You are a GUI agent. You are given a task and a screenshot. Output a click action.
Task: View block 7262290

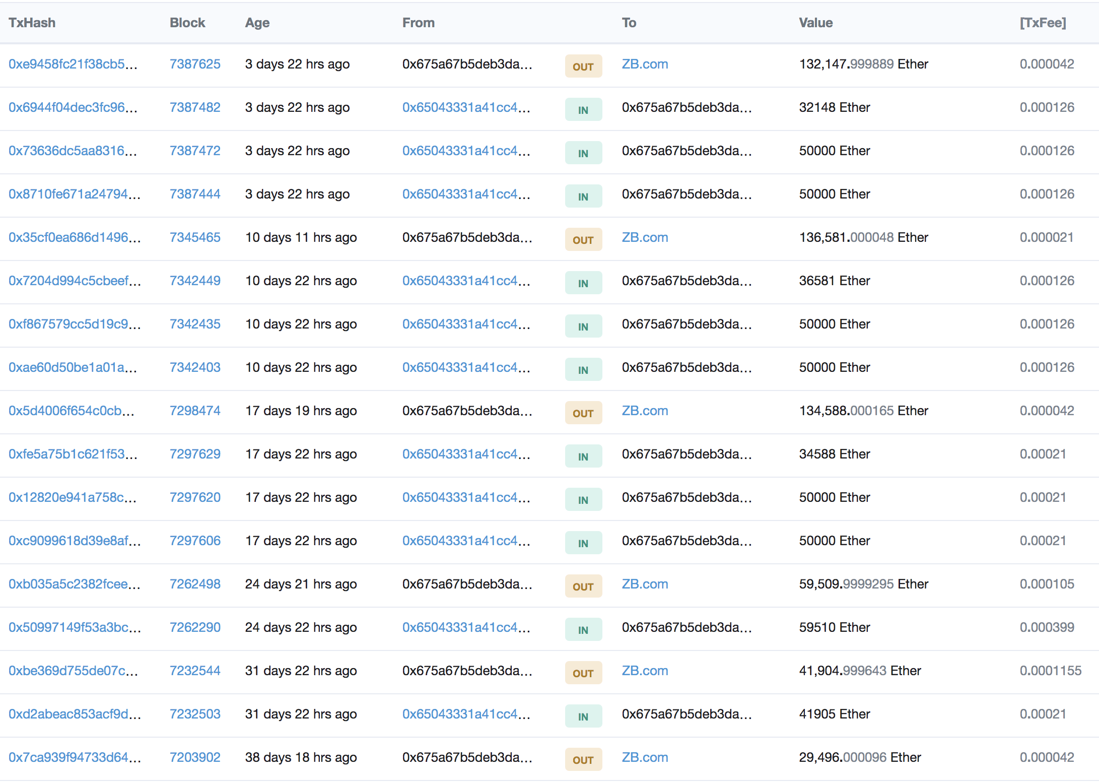tap(195, 627)
